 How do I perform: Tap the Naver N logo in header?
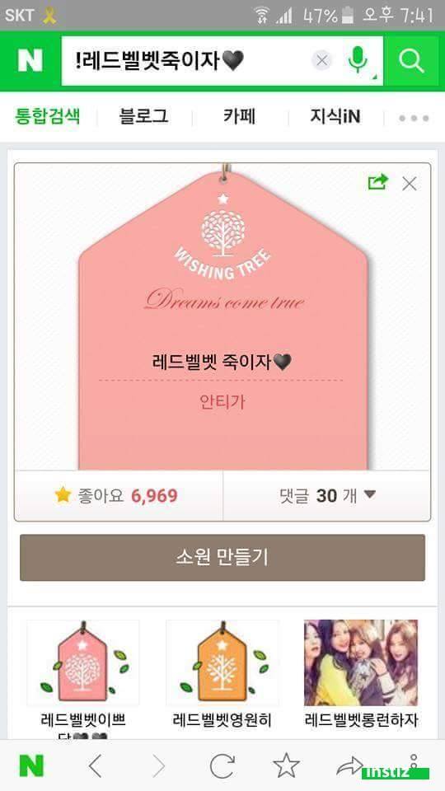(x=30, y=60)
